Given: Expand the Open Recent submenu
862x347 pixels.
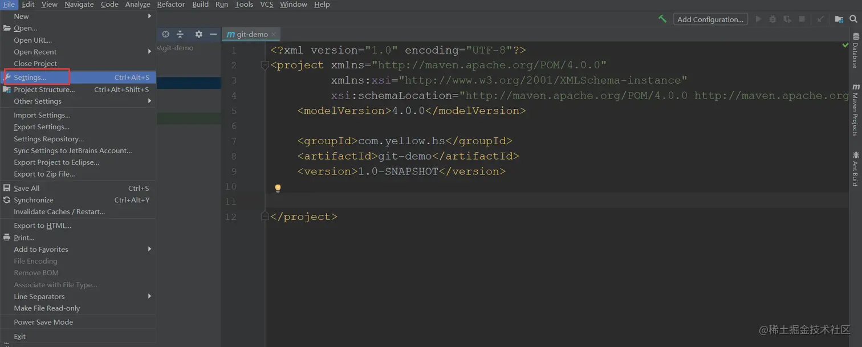Looking at the screenshot, I should [x=78, y=52].
